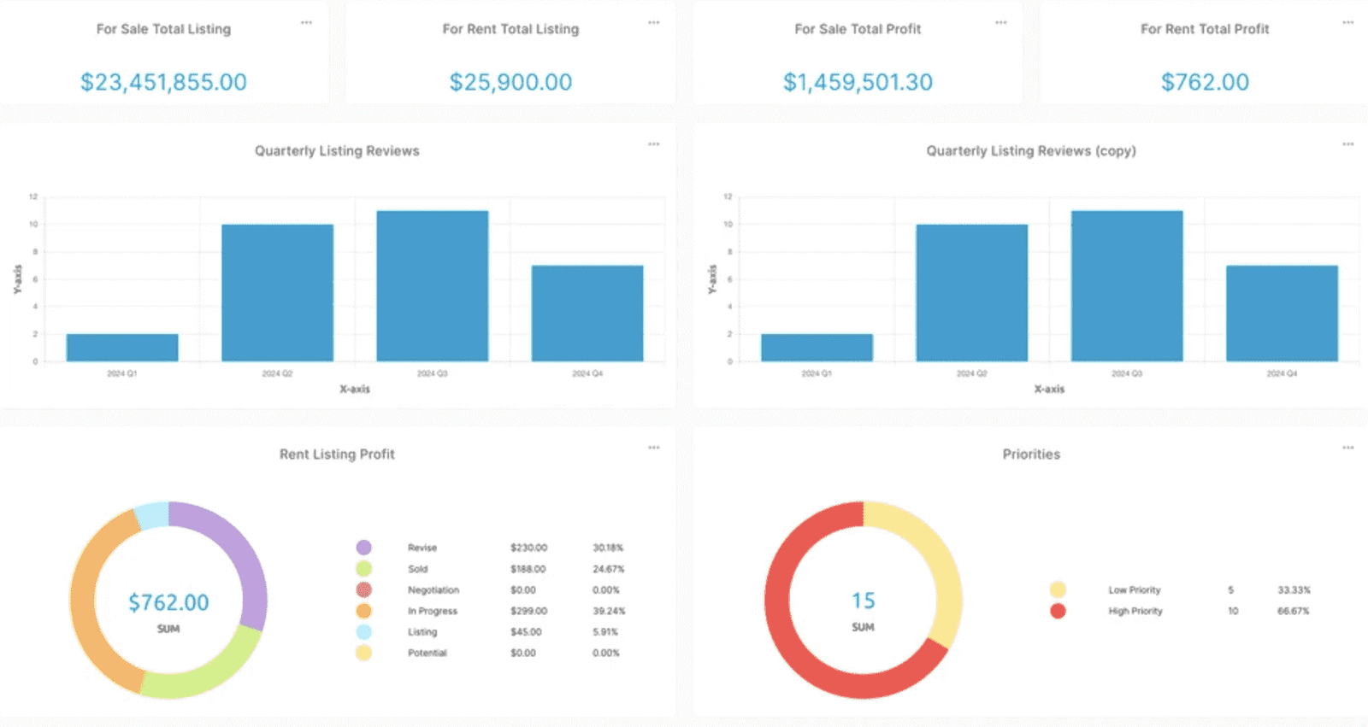The image size is (1368, 727).
Task: Open options menu on Rent Listing Profit widget
Action: (653, 448)
